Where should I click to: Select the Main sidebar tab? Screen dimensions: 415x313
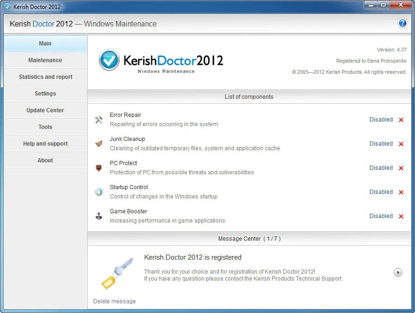[45, 44]
